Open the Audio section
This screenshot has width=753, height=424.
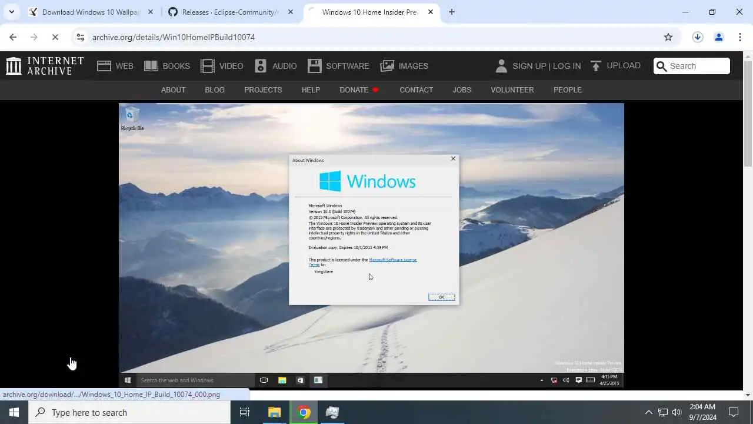275,66
